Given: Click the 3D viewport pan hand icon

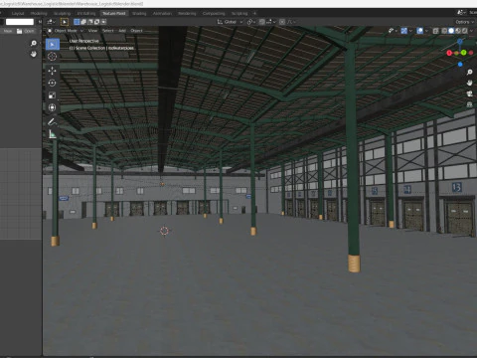Looking at the screenshot, I should click(x=469, y=83).
